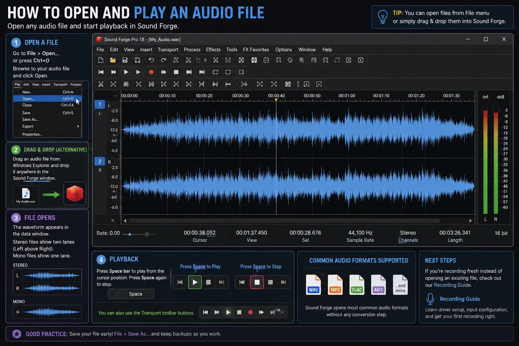The image size is (519, 346).
Task: Select Save As... in the File dropdown
Action: pyautogui.click(x=47, y=119)
